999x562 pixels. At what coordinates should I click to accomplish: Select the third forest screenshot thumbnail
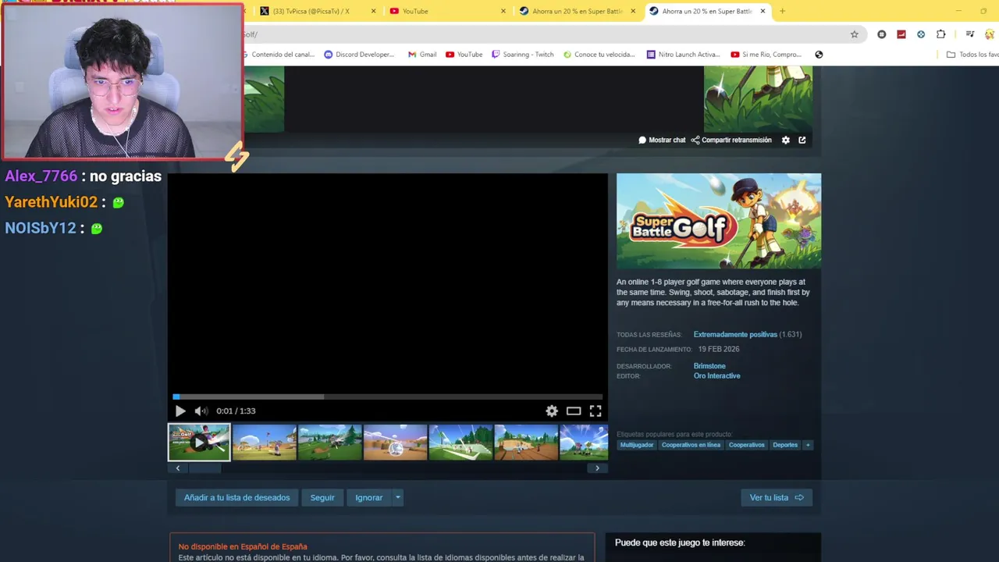pyautogui.click(x=330, y=443)
